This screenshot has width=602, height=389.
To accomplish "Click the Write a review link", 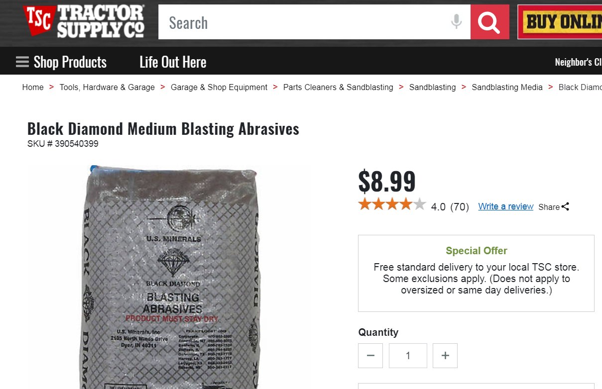I will pyautogui.click(x=505, y=206).
